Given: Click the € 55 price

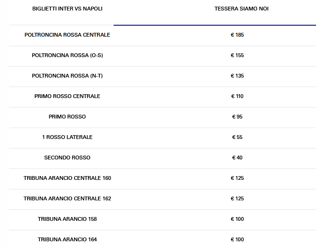Looking at the screenshot, I should coord(237,138).
